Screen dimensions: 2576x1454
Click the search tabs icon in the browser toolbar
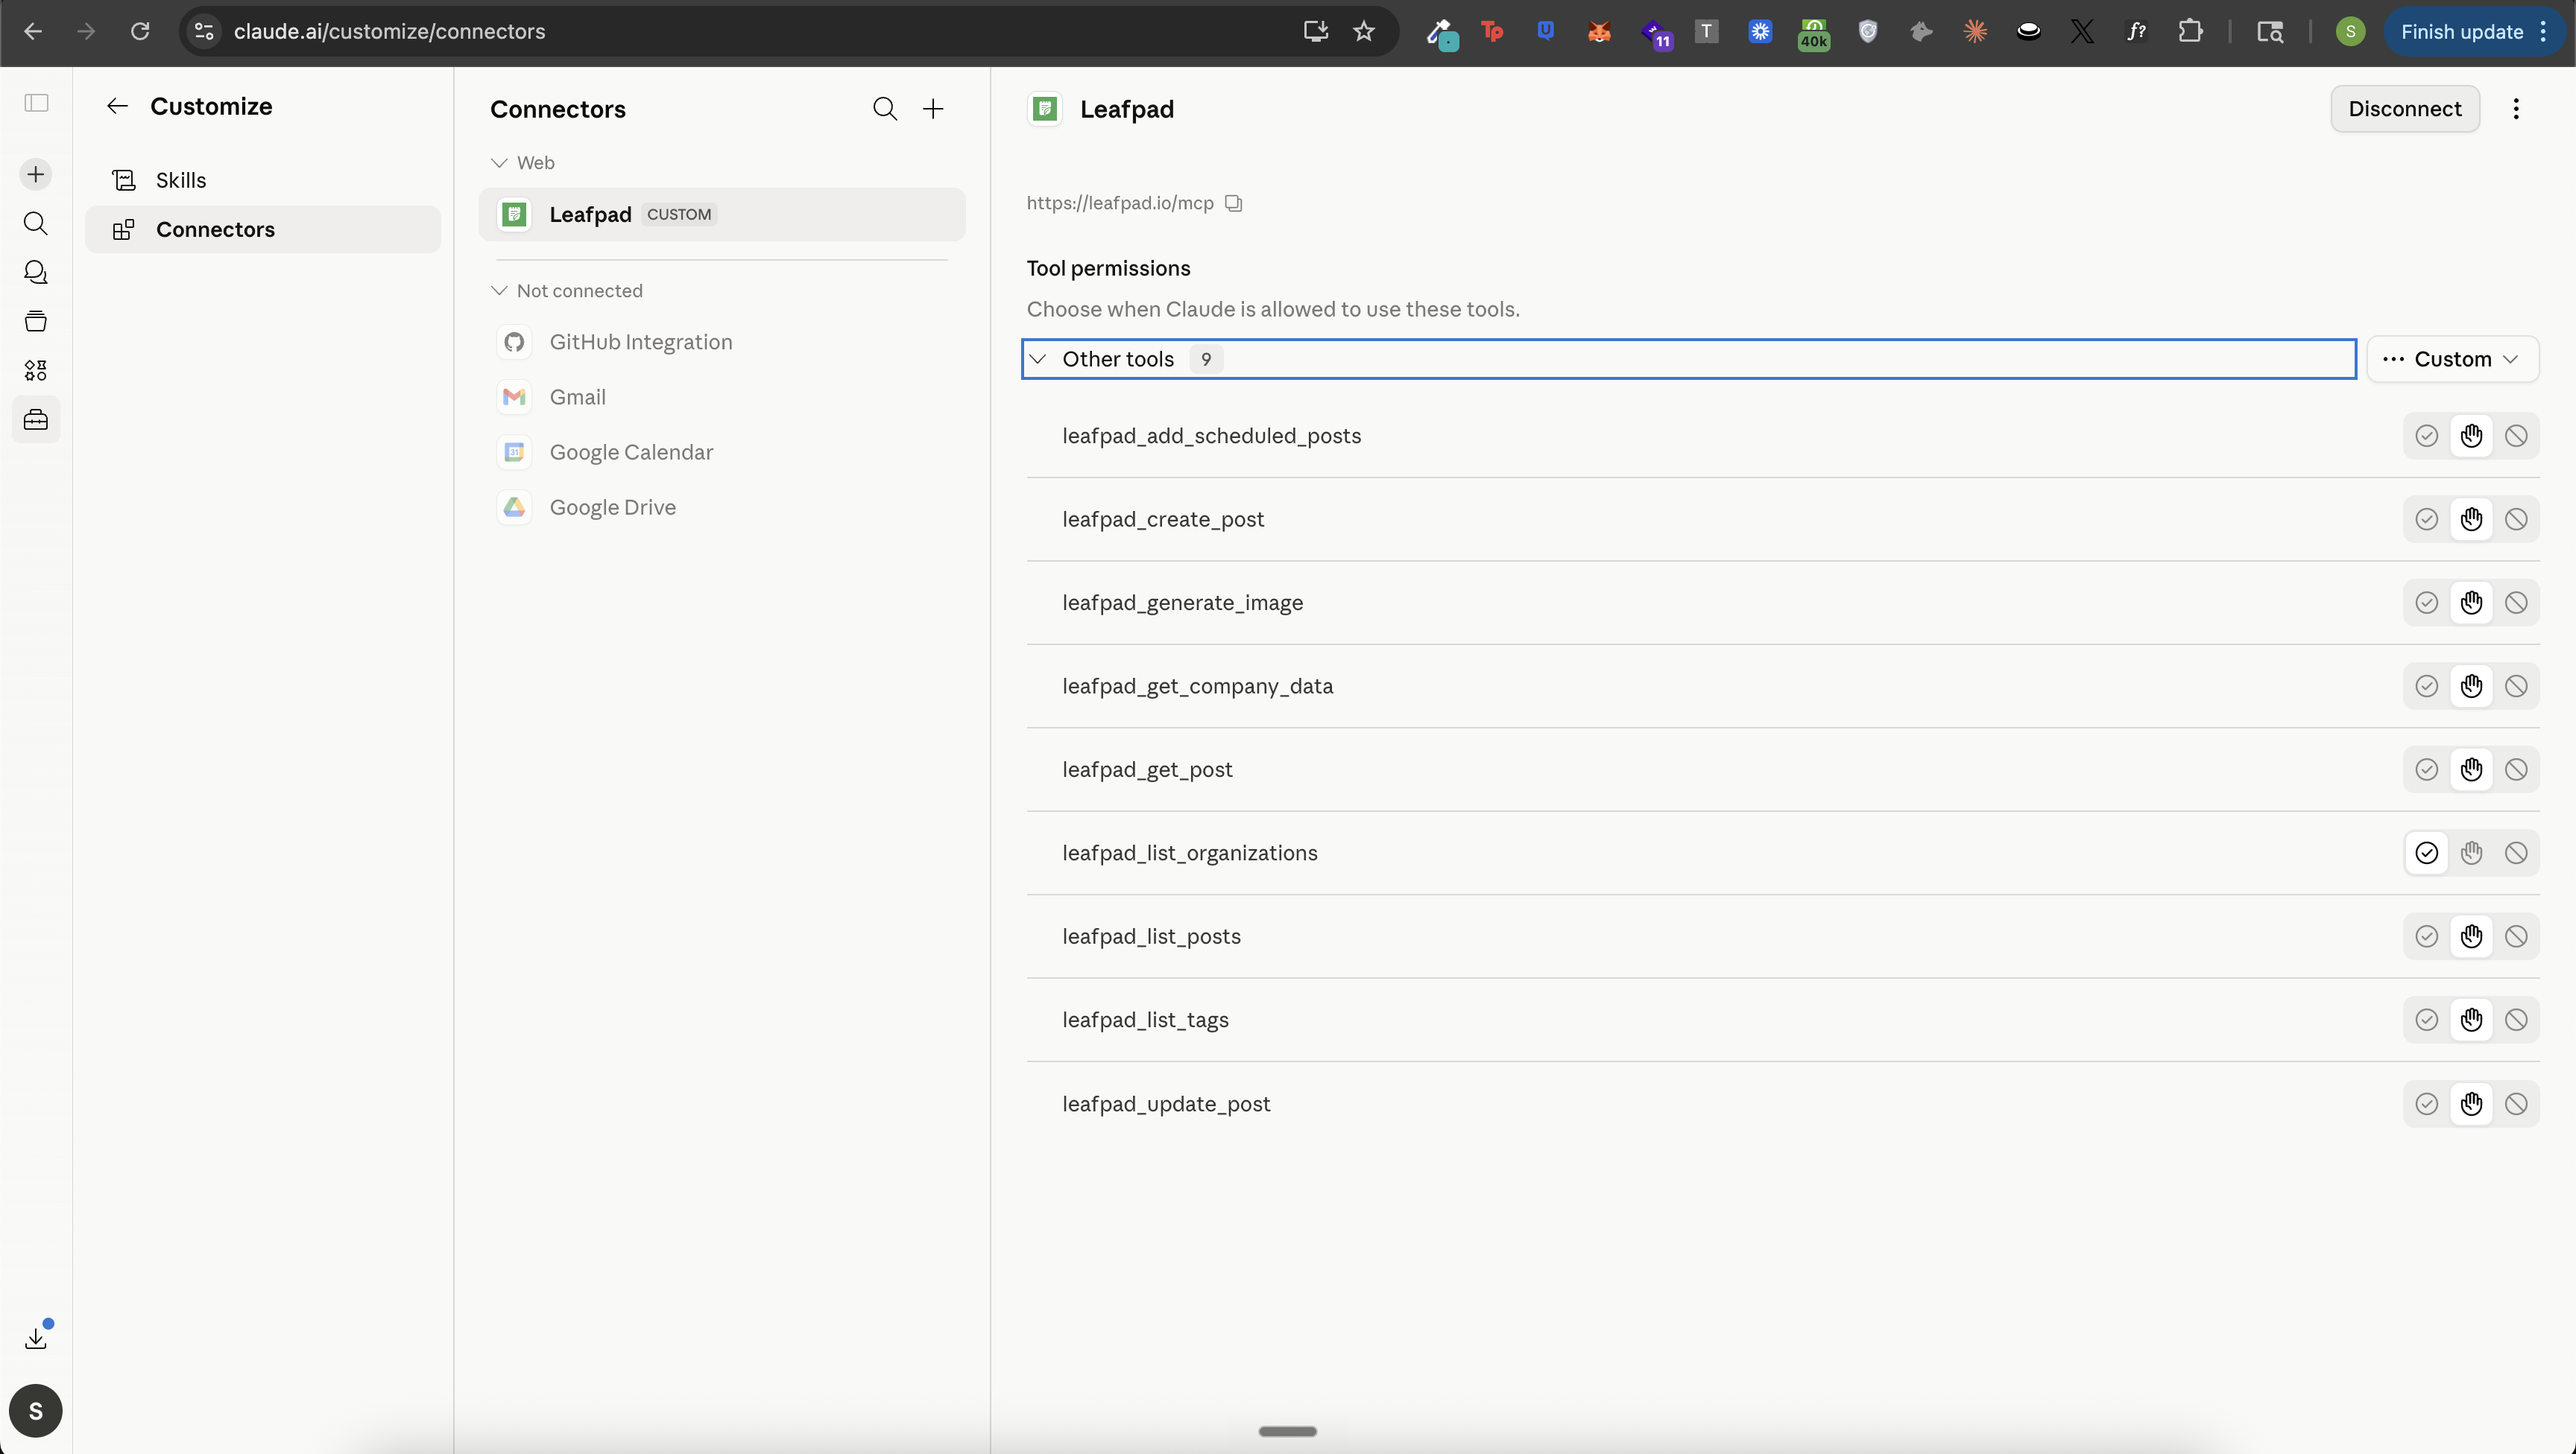tap(2270, 31)
